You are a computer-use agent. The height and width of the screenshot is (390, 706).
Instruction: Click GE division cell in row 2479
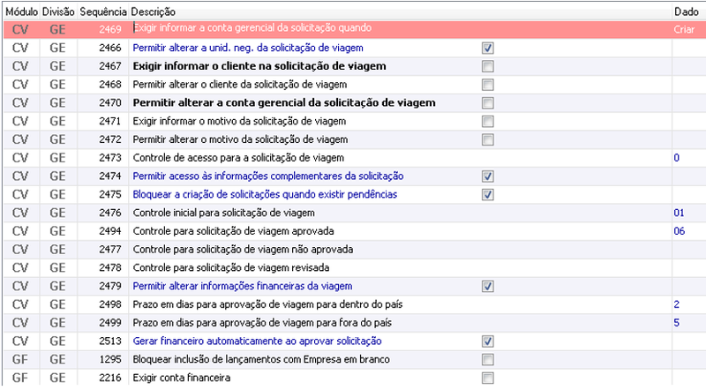click(x=58, y=286)
